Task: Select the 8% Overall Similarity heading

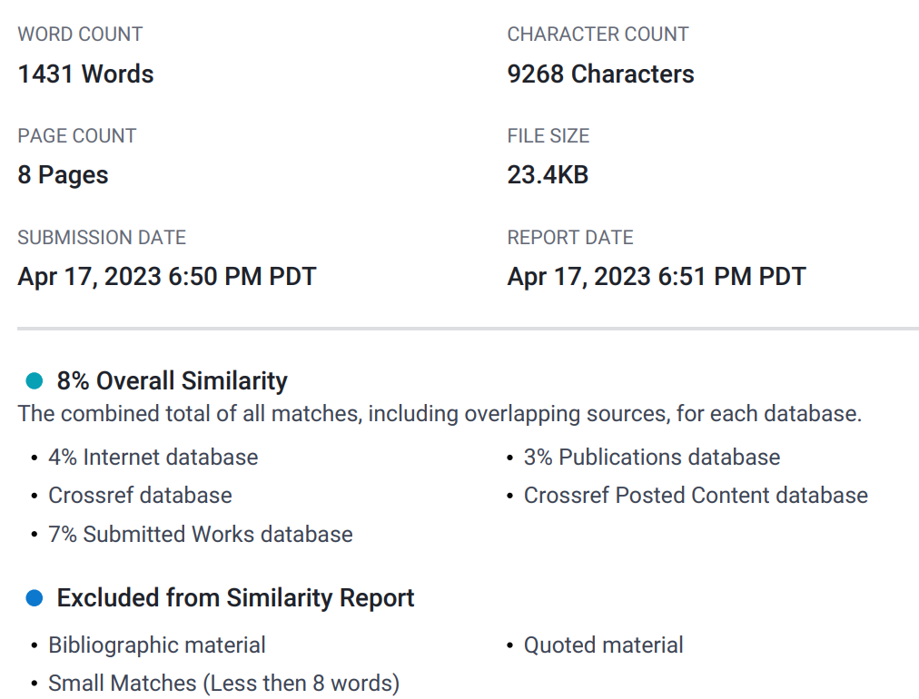Action: tap(172, 381)
